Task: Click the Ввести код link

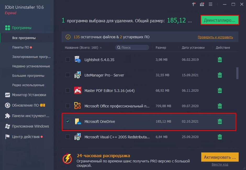Action: pyautogui.click(x=220, y=164)
